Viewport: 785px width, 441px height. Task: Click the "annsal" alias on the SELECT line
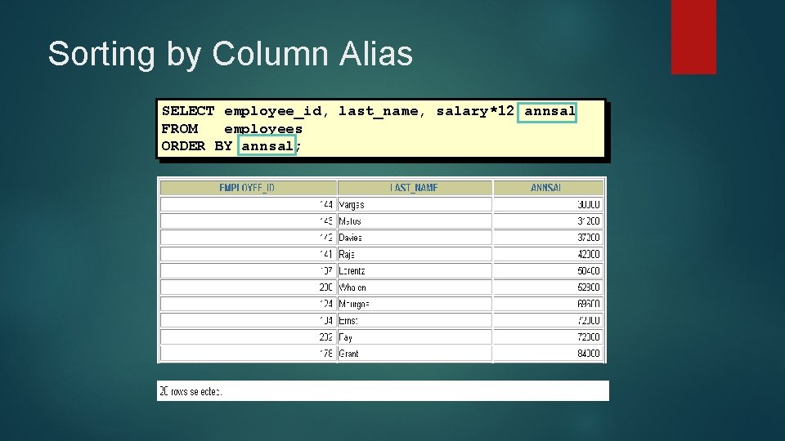[x=549, y=111]
